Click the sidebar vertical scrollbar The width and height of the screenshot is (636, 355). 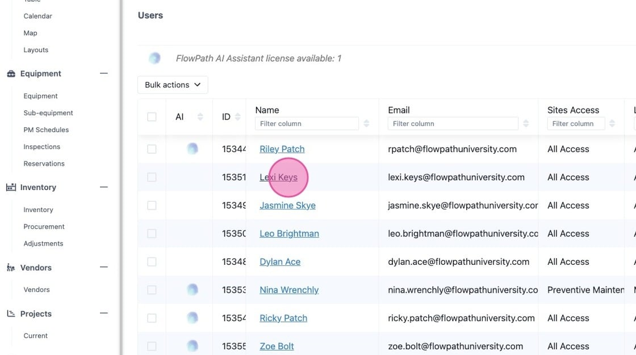coord(121,177)
